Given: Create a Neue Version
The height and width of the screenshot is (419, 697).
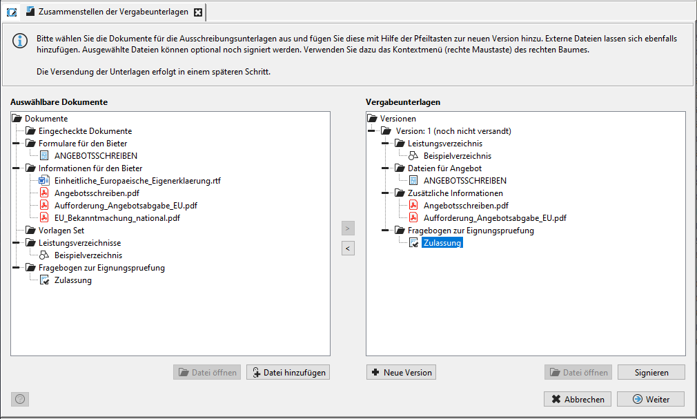Looking at the screenshot, I should 401,372.
